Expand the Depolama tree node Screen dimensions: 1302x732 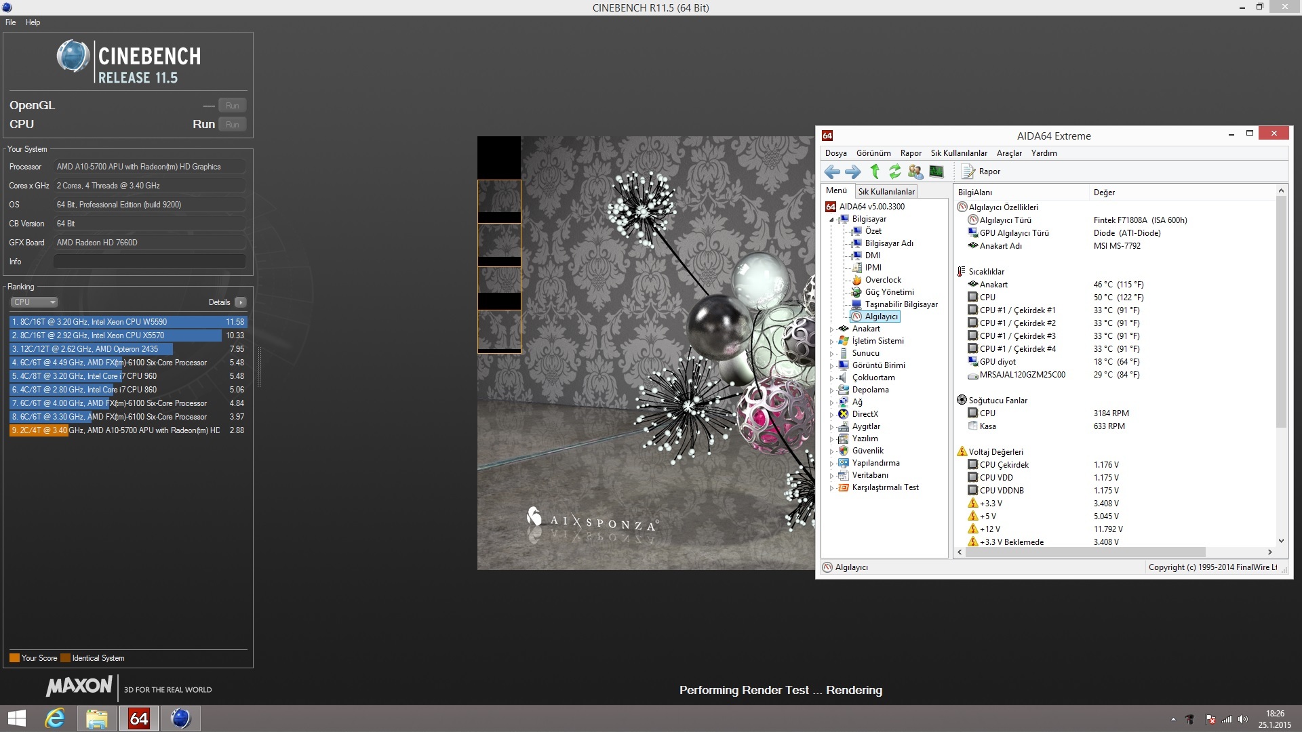tap(832, 390)
